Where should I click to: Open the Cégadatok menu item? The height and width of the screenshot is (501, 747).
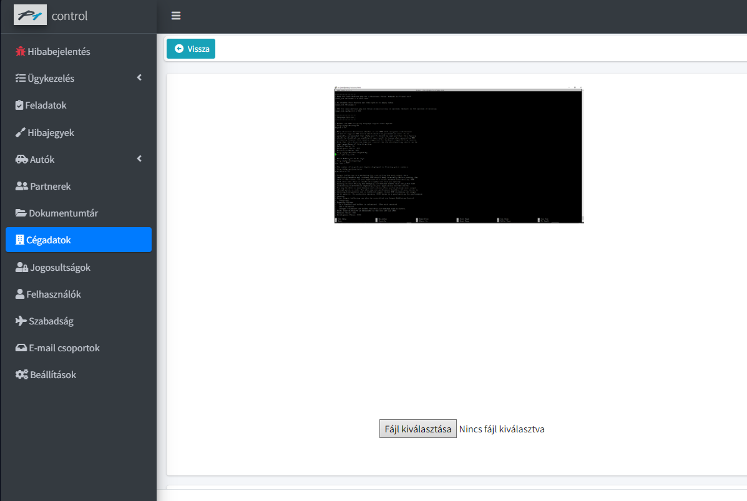pyautogui.click(x=79, y=240)
